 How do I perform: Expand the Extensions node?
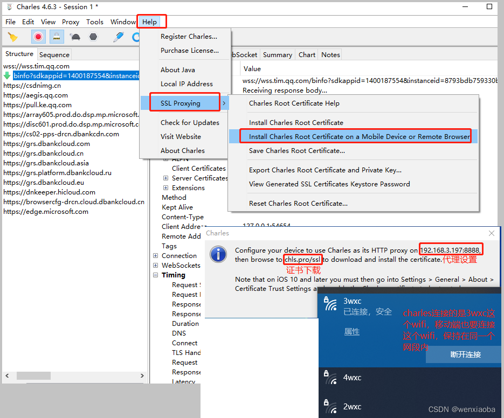pos(165,187)
